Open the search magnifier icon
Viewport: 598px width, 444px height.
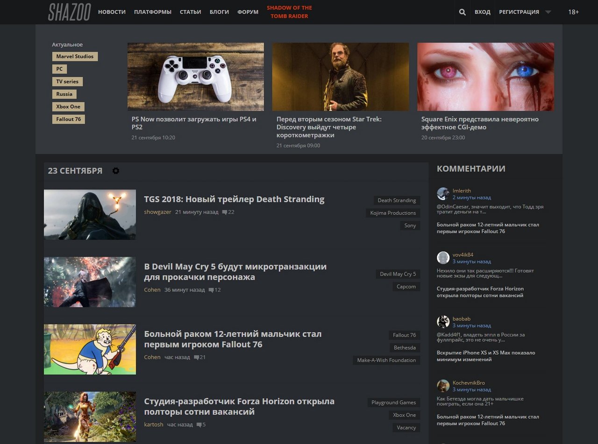tap(462, 12)
